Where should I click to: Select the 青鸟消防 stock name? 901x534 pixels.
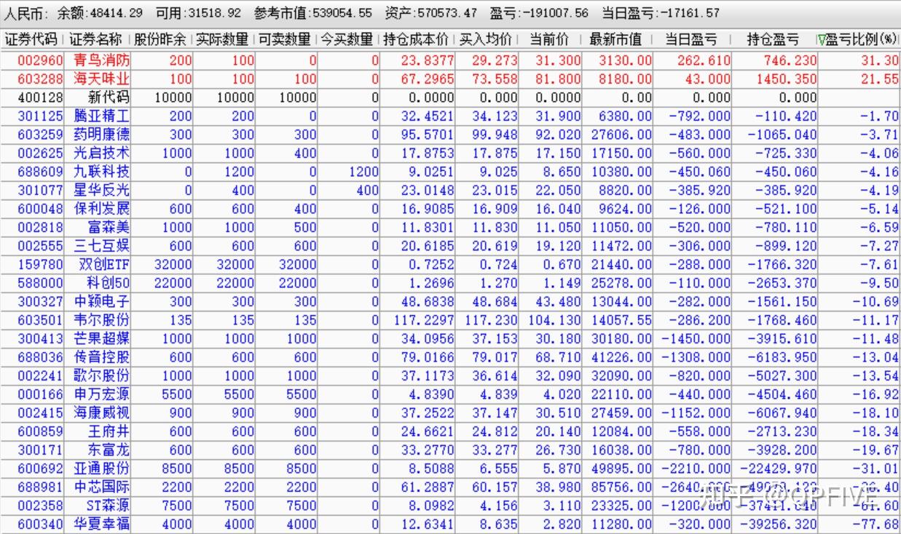[x=102, y=60]
